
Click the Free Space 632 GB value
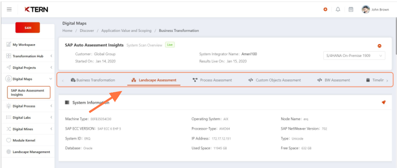tap(306, 148)
